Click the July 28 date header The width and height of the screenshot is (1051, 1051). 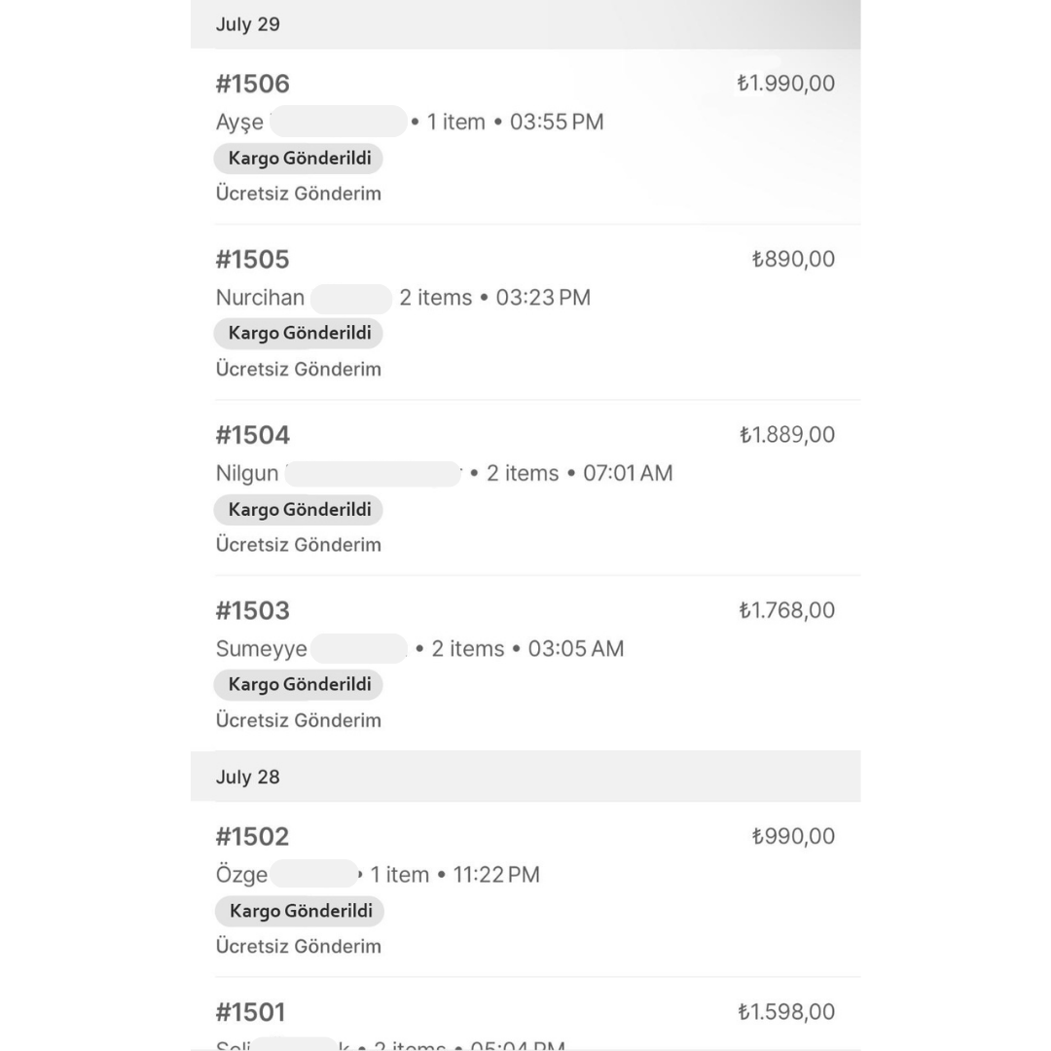tap(247, 777)
